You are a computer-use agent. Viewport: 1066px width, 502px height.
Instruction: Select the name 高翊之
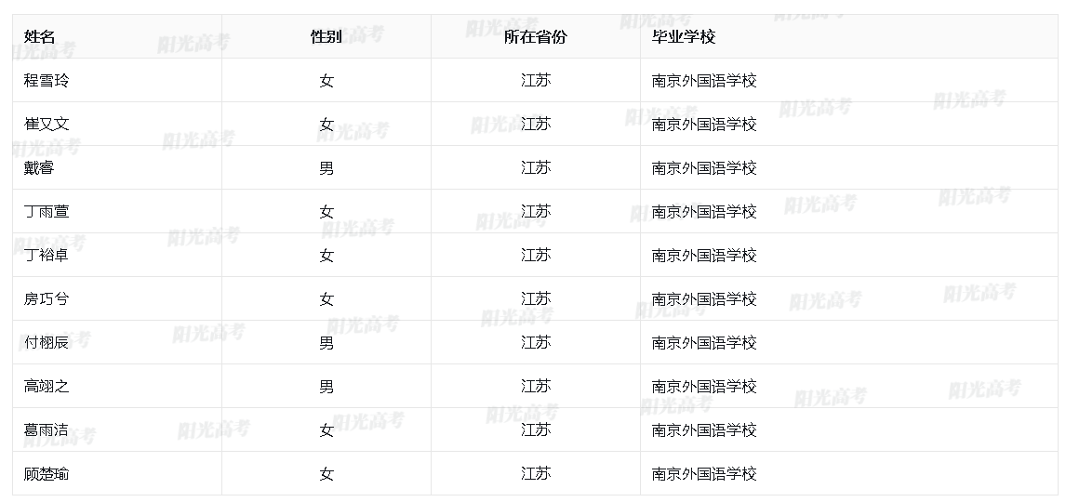click(x=47, y=387)
